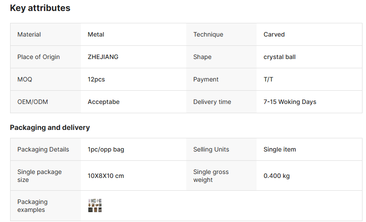Click the T/T payment value

point(268,79)
